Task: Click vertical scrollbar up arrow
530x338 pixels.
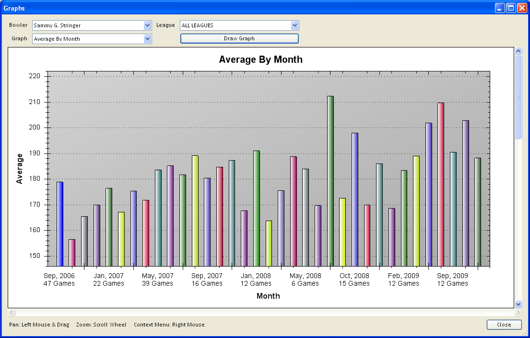Action: [x=518, y=50]
